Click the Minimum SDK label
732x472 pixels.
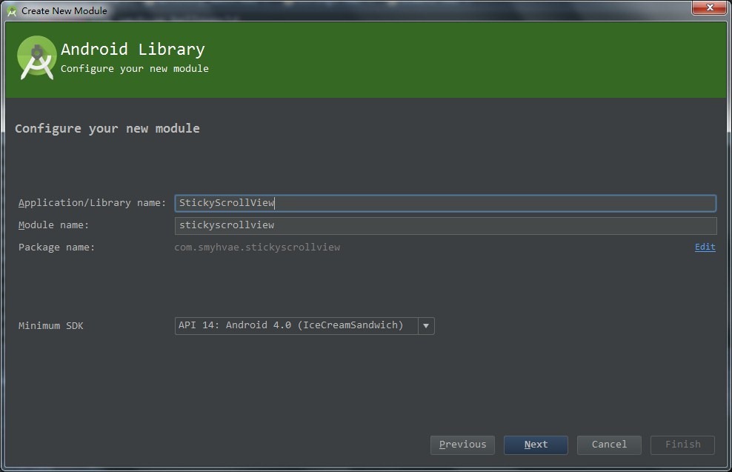coord(51,326)
